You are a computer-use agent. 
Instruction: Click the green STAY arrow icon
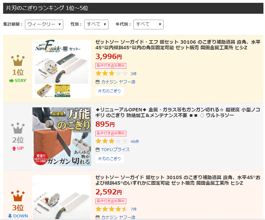click(x=12, y=81)
